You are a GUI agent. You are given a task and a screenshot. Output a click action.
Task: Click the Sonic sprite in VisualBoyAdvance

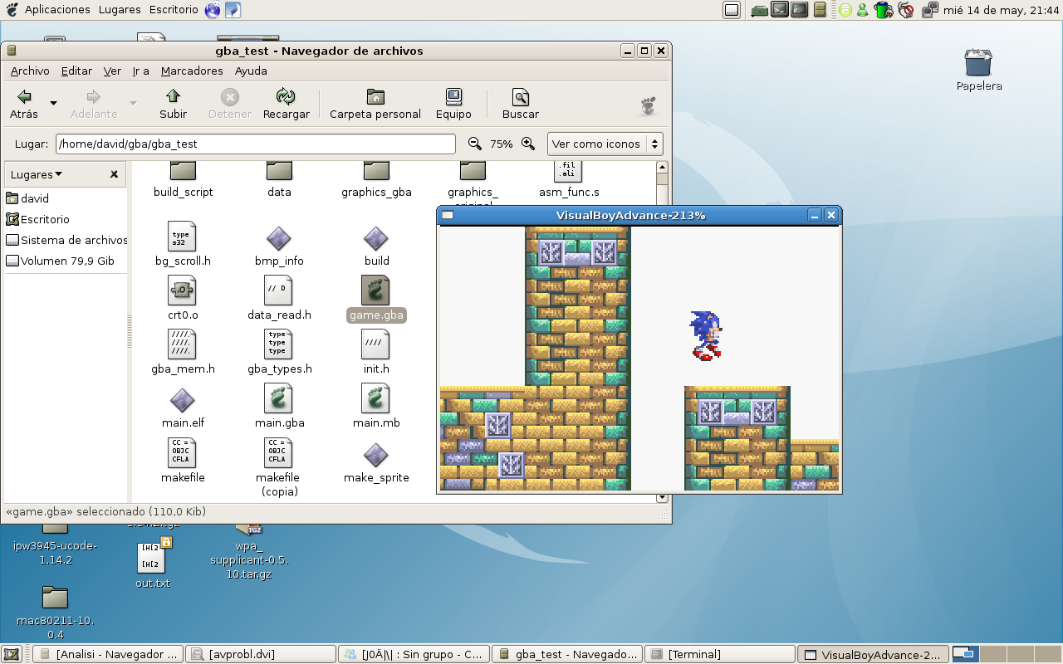click(x=705, y=335)
